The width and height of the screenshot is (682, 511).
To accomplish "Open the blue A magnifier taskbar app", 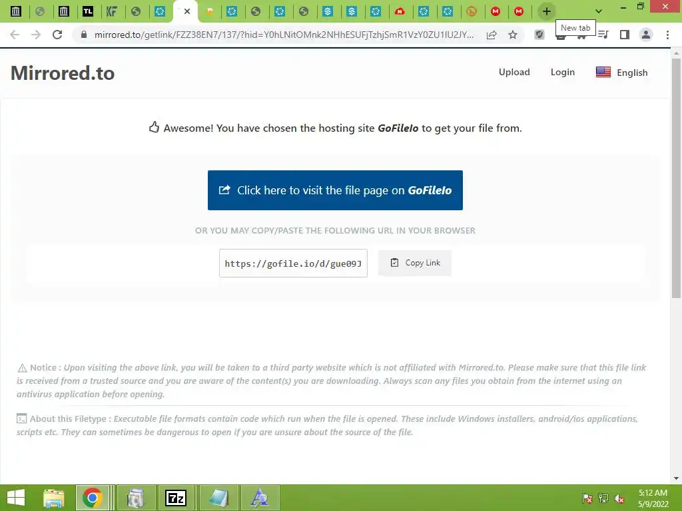I will coord(260,498).
